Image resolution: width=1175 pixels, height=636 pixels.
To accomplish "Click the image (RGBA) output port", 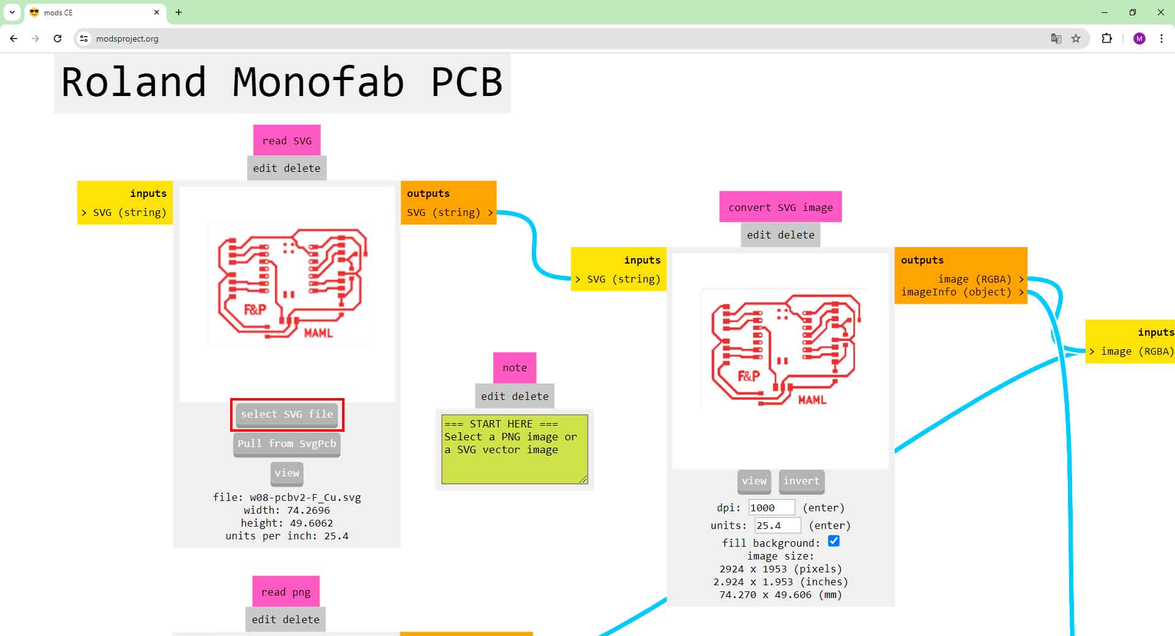I will [981, 279].
